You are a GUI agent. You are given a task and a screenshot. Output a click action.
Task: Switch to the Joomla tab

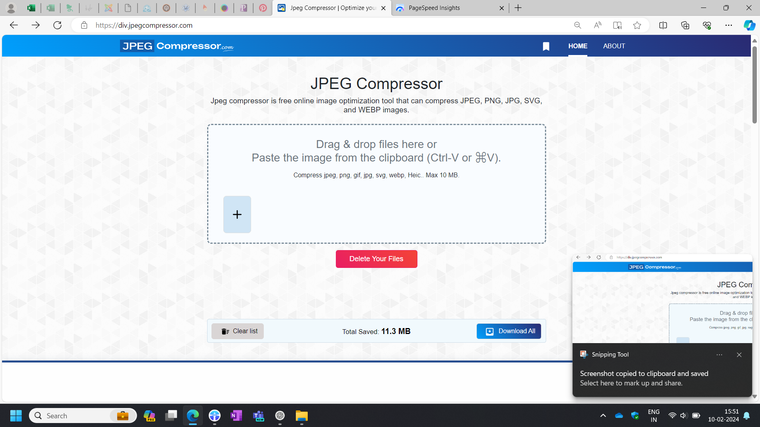[108, 8]
